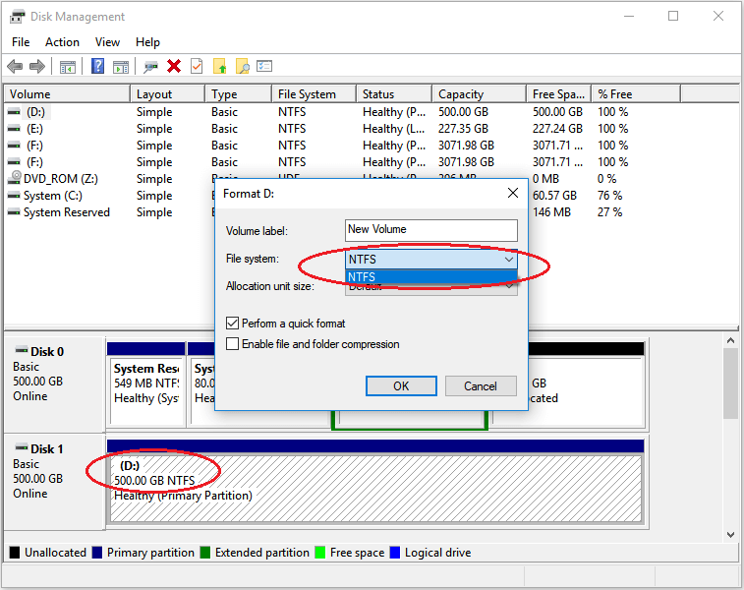Sort by the Volume column header
This screenshot has width=744, height=590.
coord(67,94)
